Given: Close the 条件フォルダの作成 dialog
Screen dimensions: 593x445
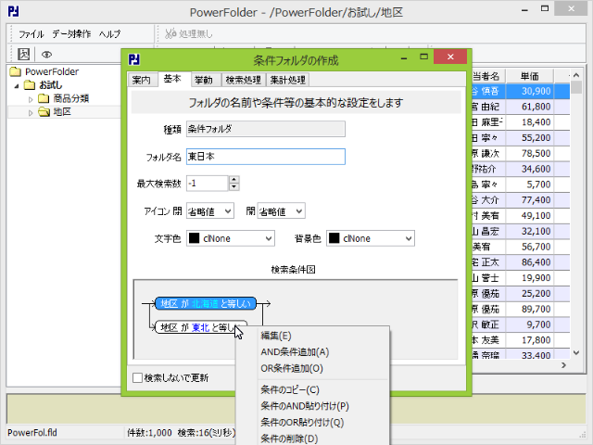Looking at the screenshot, I should pos(450,57).
